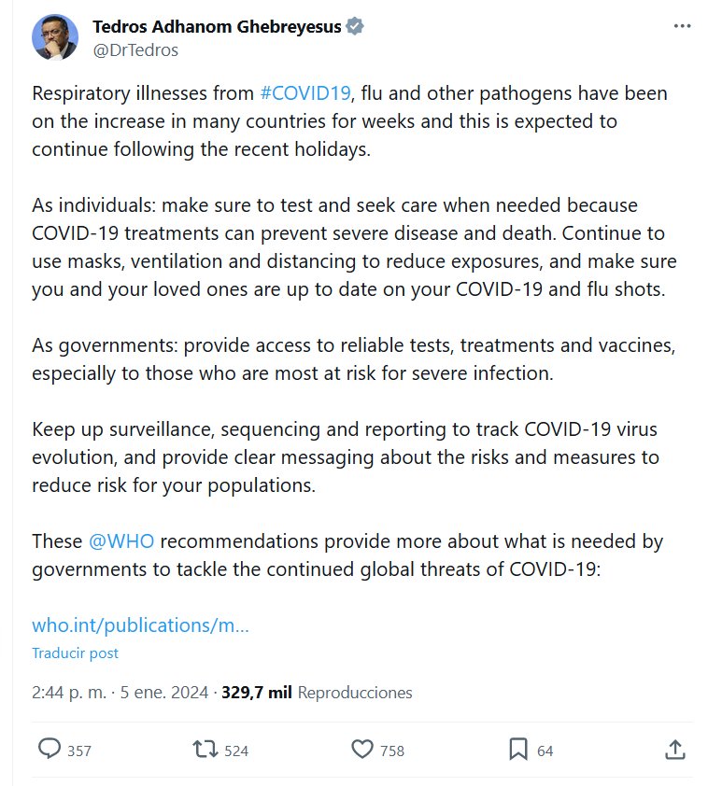Like the post with heart icon
The image size is (708, 786).
(361, 749)
